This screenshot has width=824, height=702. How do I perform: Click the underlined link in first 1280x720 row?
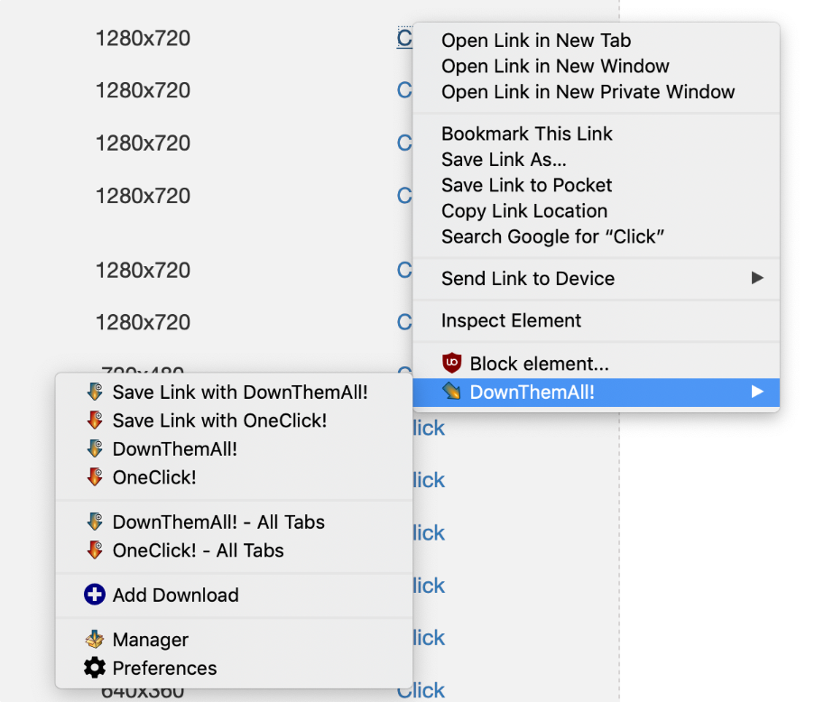tap(404, 38)
